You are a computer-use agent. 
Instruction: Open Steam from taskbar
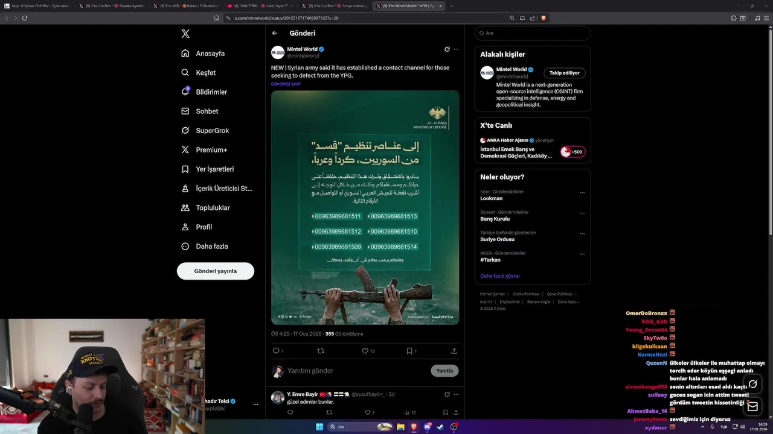click(x=441, y=427)
